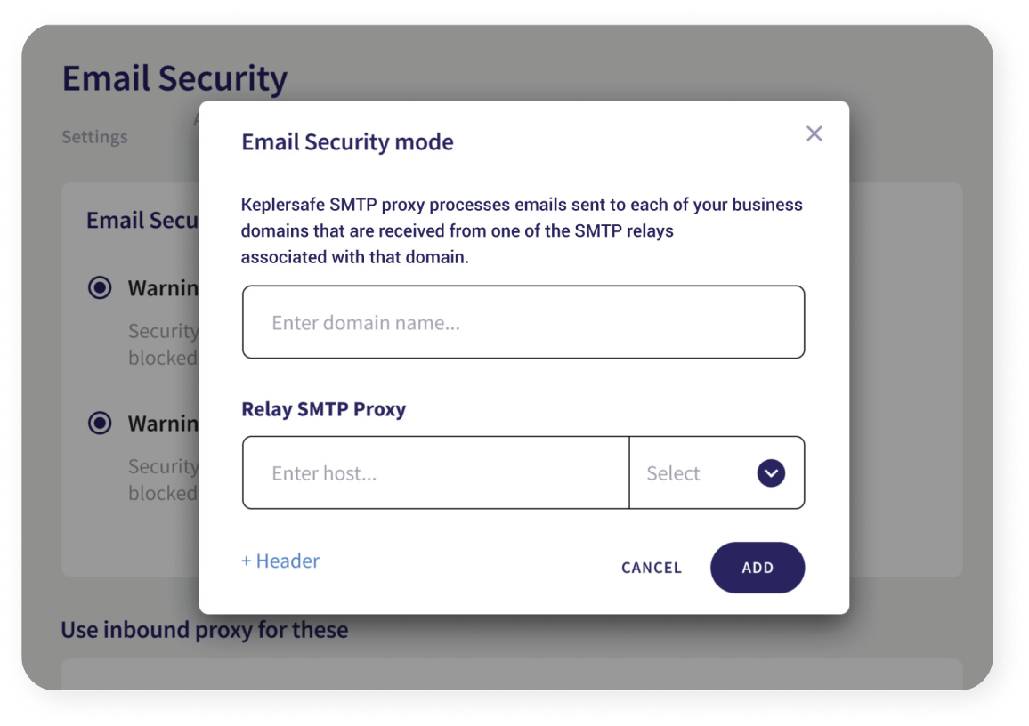Click the first Warning option label
Viewport: 1029px width, 726px height.
[164, 288]
